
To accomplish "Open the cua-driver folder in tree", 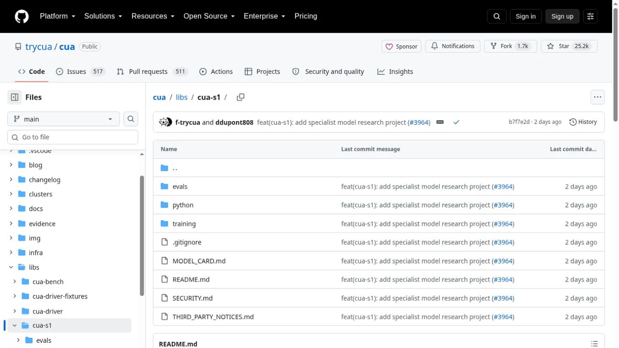I will (x=47, y=311).
